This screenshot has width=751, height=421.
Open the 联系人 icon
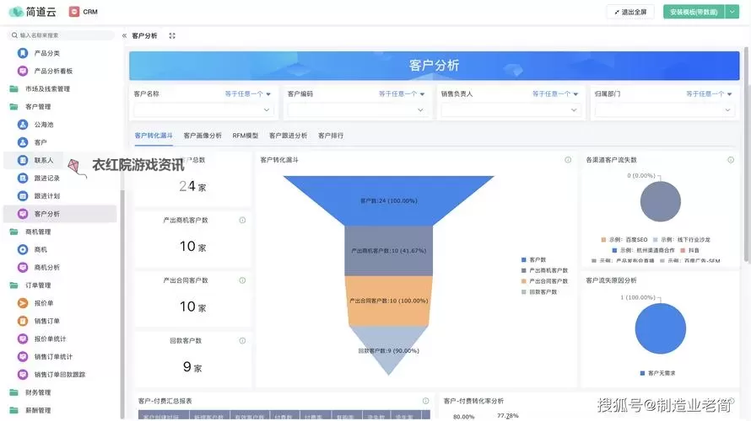(23, 160)
